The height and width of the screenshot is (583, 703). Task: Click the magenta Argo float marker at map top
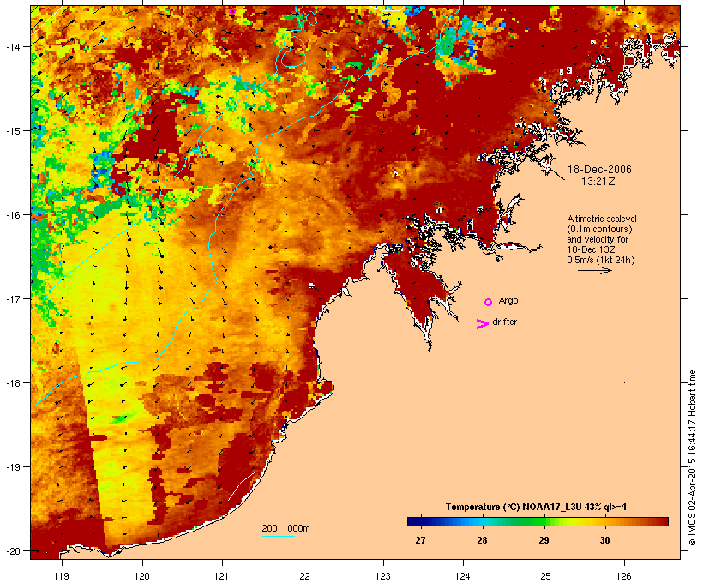tap(232, 11)
